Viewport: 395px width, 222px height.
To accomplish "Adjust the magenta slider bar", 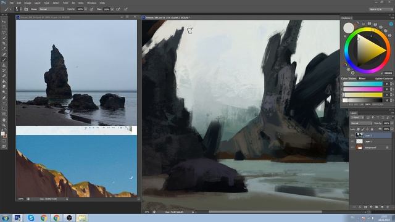I will click(362, 89).
